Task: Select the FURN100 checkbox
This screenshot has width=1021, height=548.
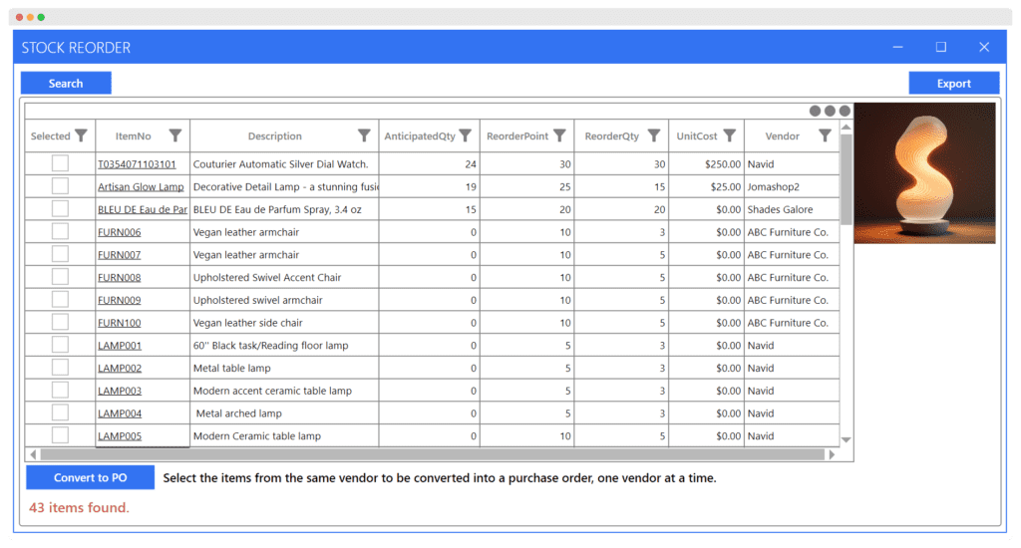Action: 60,322
